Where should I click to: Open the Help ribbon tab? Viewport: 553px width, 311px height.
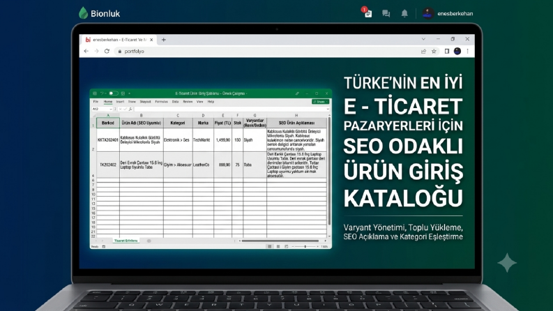click(x=211, y=102)
